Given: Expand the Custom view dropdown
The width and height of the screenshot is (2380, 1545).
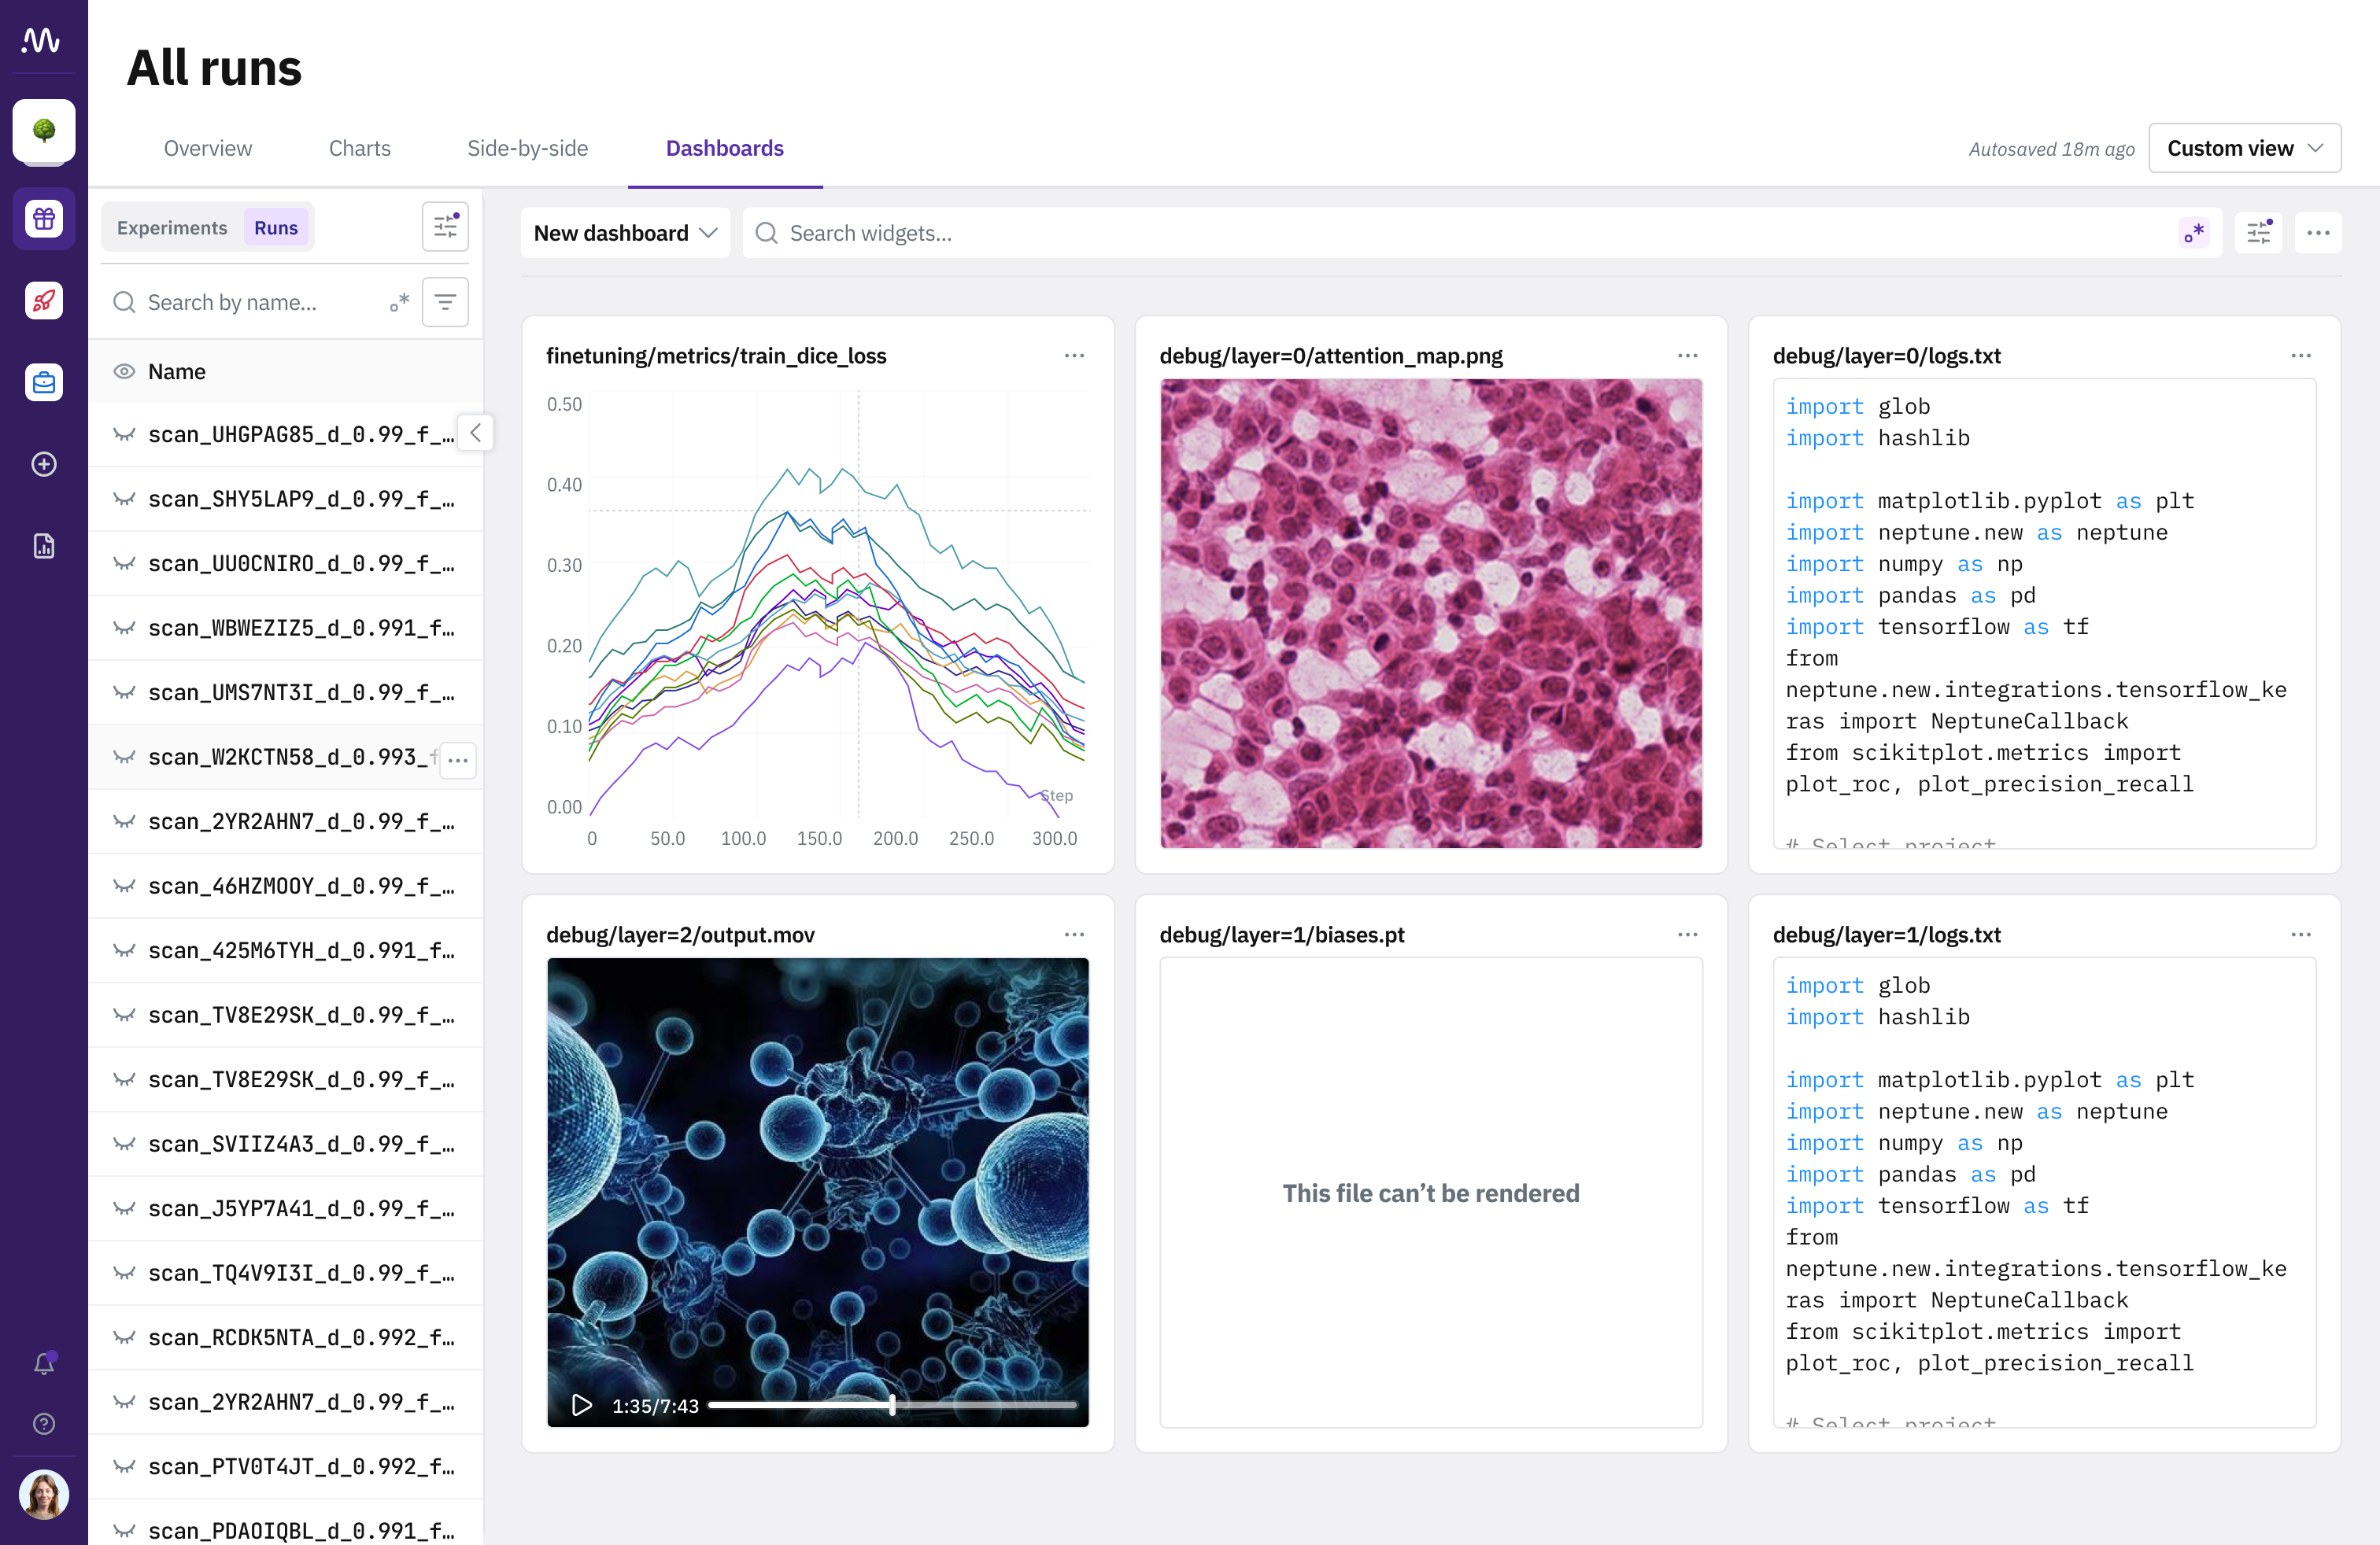Looking at the screenshot, I should pyautogui.click(x=2244, y=148).
